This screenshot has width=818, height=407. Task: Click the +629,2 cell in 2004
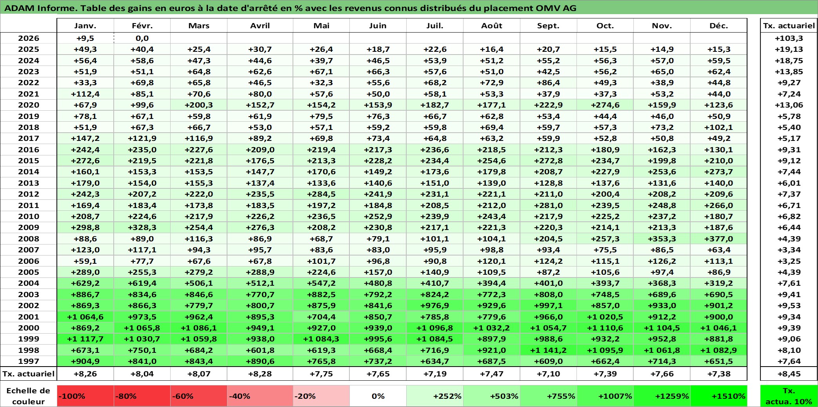[x=85, y=283]
